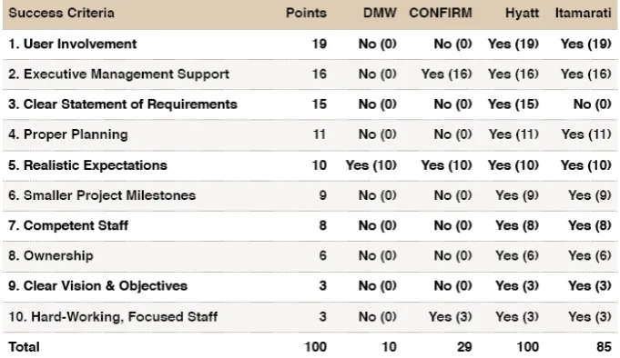
Task: Click the Proper Planning row label
Action: coord(68,134)
